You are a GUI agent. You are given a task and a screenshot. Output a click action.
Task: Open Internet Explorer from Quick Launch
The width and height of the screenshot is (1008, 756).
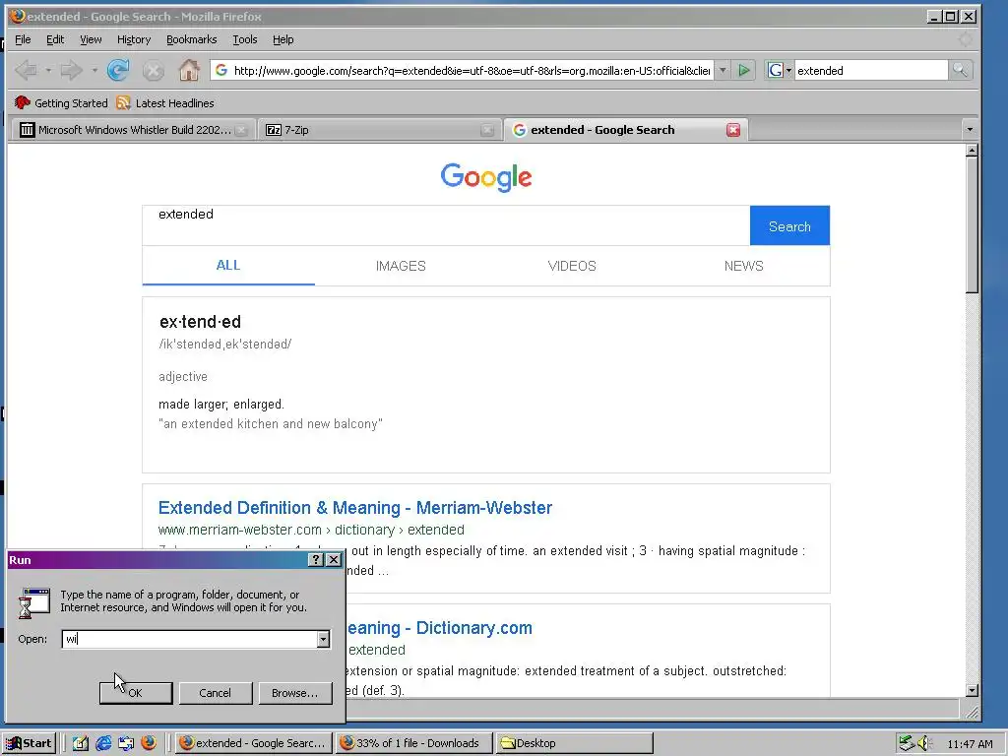(103, 743)
